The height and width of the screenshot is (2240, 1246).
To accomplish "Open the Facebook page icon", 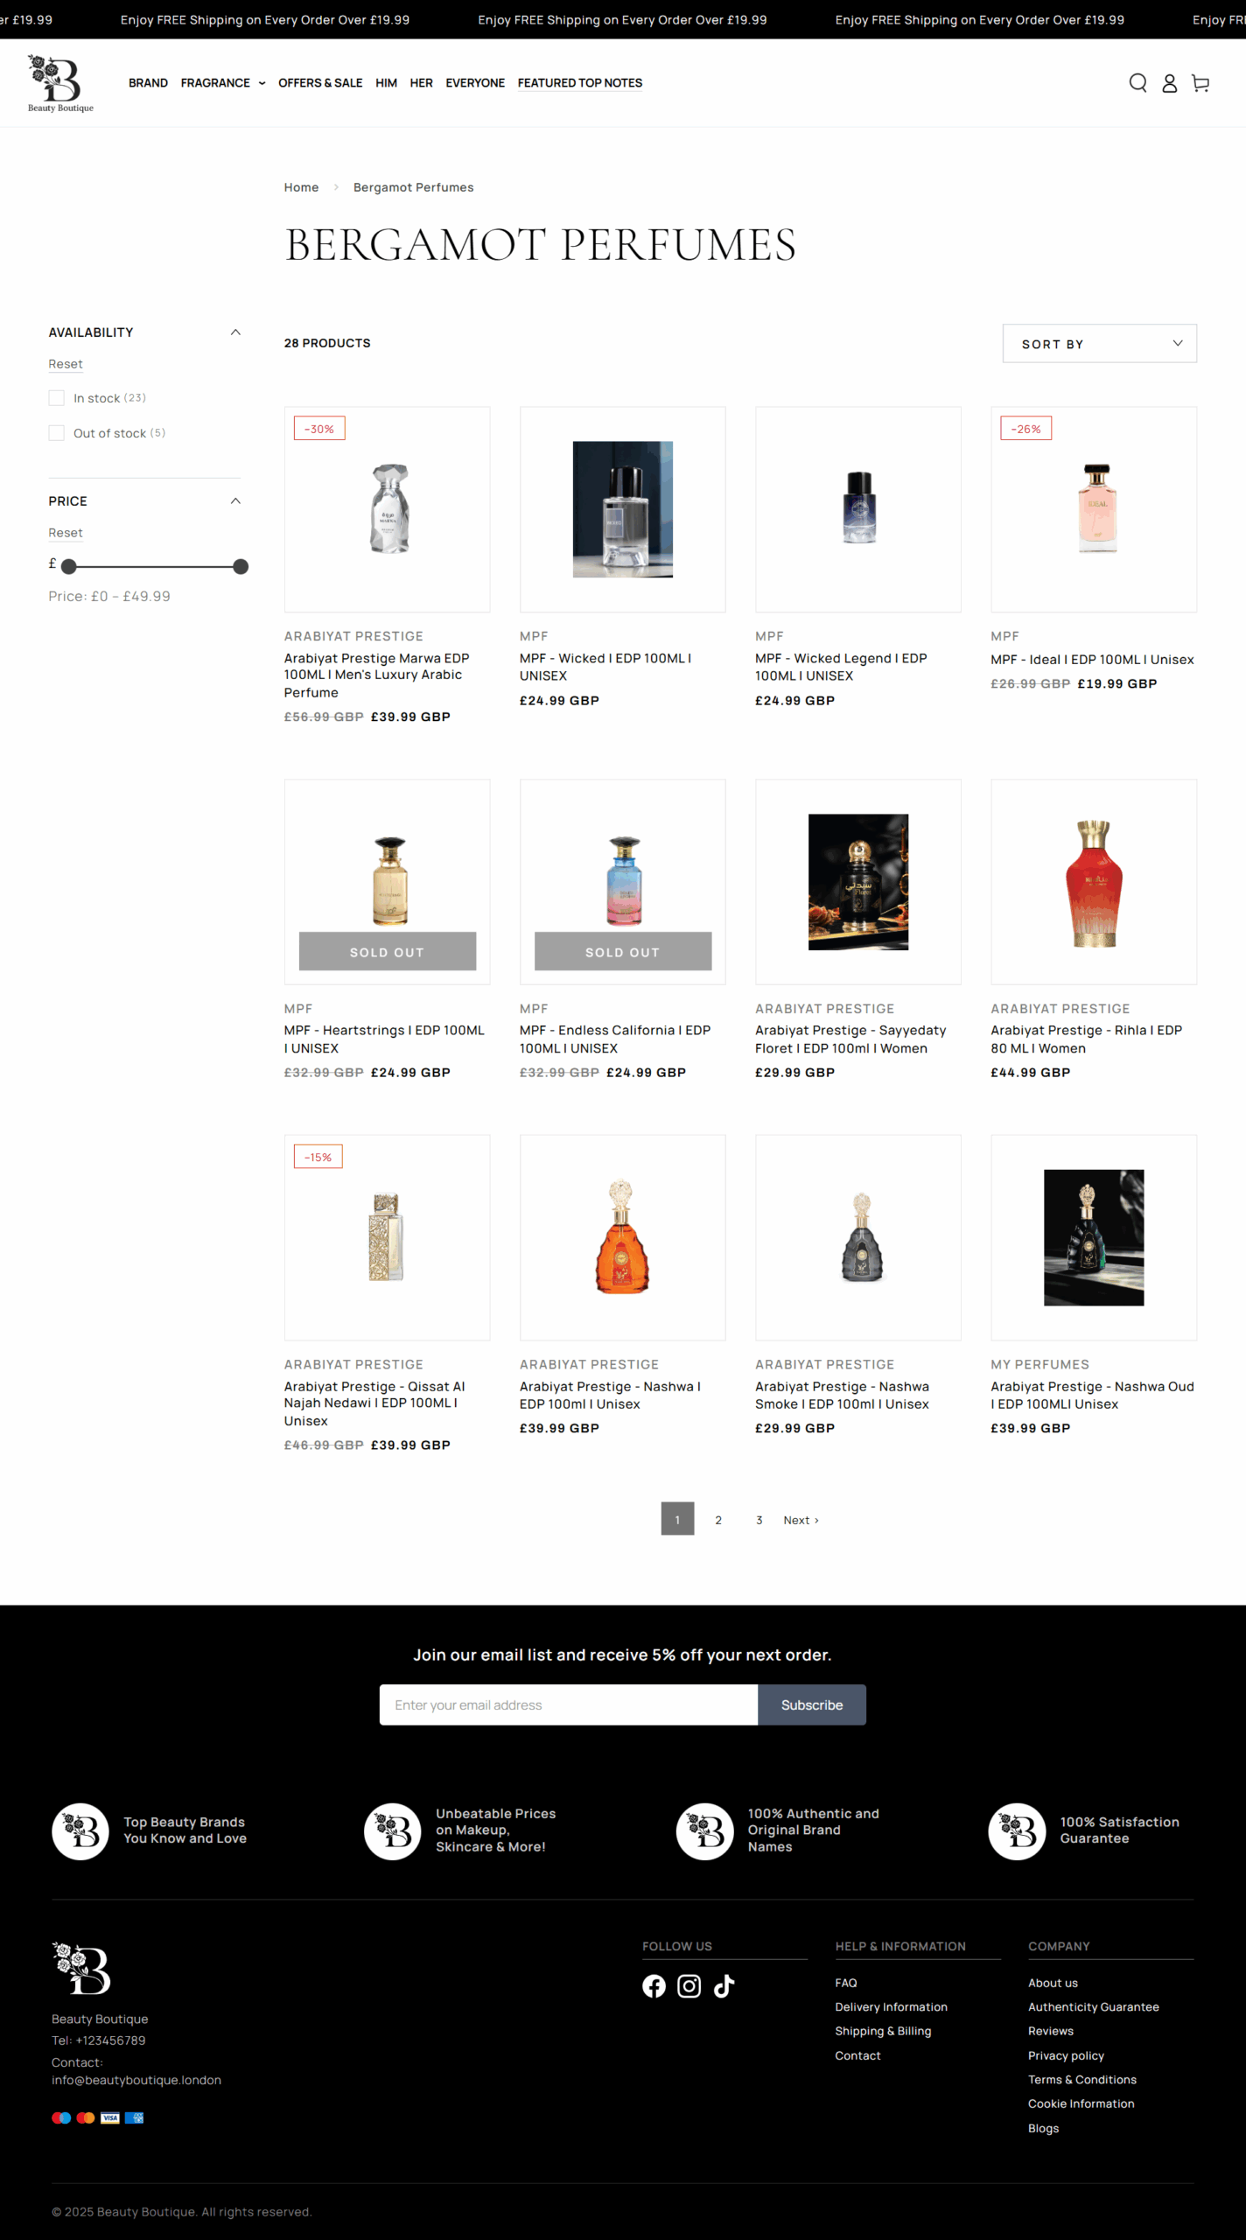I will tap(654, 1986).
